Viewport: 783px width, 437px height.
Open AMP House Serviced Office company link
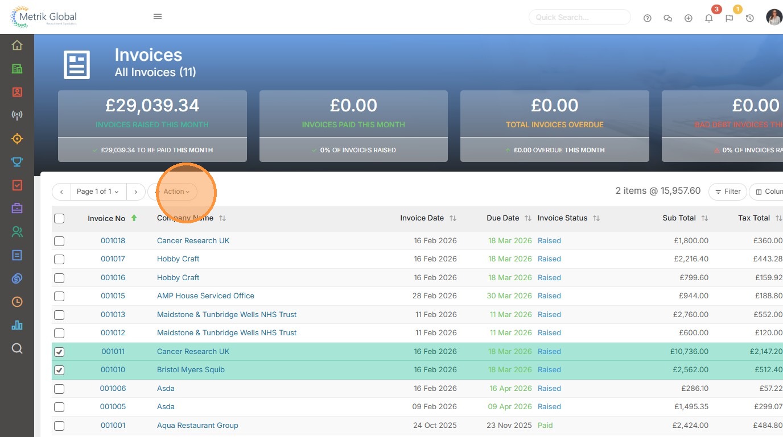coord(205,296)
